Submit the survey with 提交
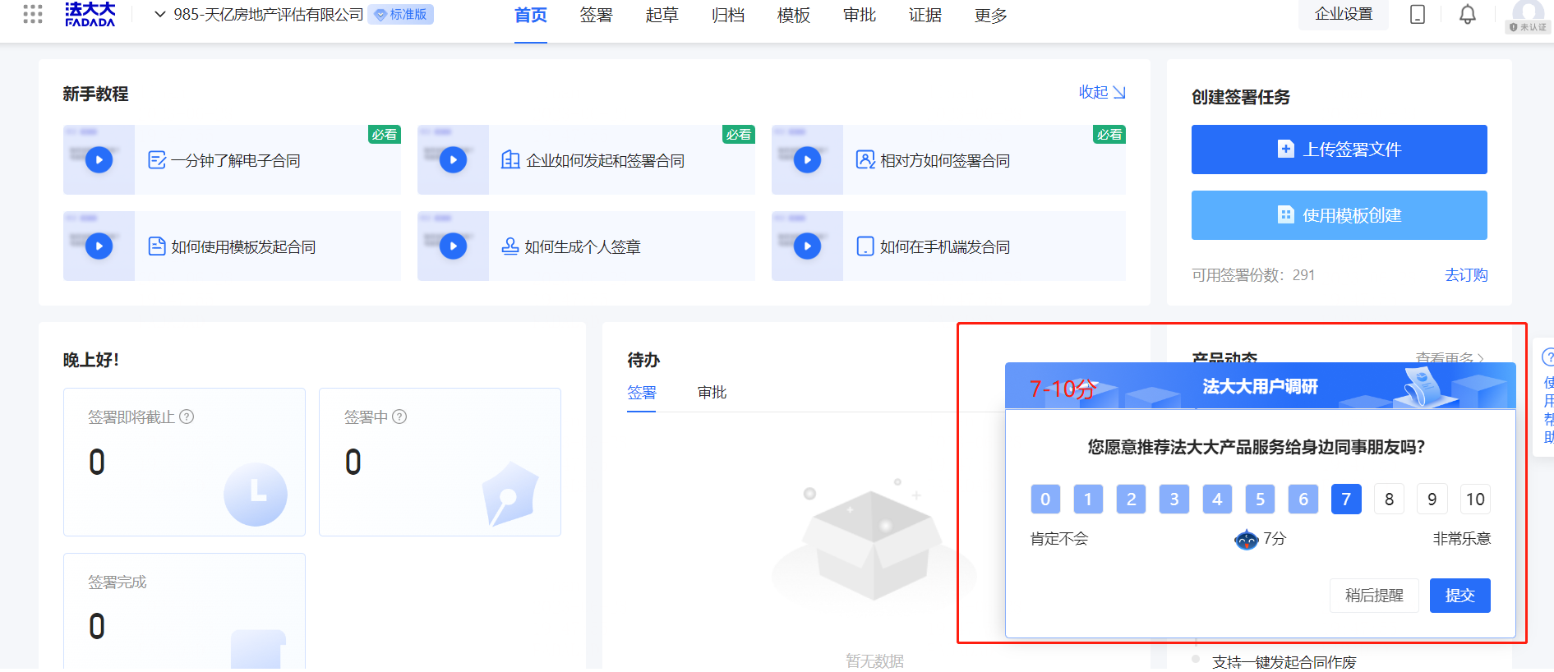The height and width of the screenshot is (672, 1554). pyautogui.click(x=1460, y=596)
